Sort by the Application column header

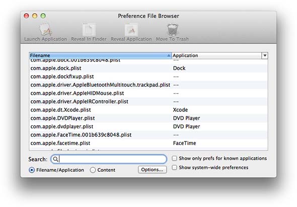click(216, 55)
